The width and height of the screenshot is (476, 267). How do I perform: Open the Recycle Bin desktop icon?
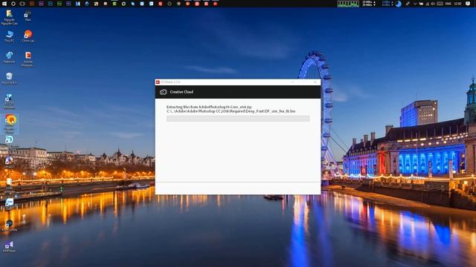point(10,78)
